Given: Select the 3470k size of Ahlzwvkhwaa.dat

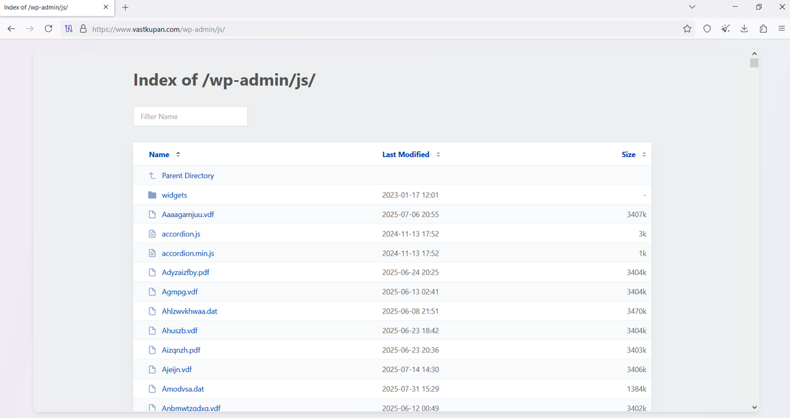Looking at the screenshot, I should pos(637,311).
